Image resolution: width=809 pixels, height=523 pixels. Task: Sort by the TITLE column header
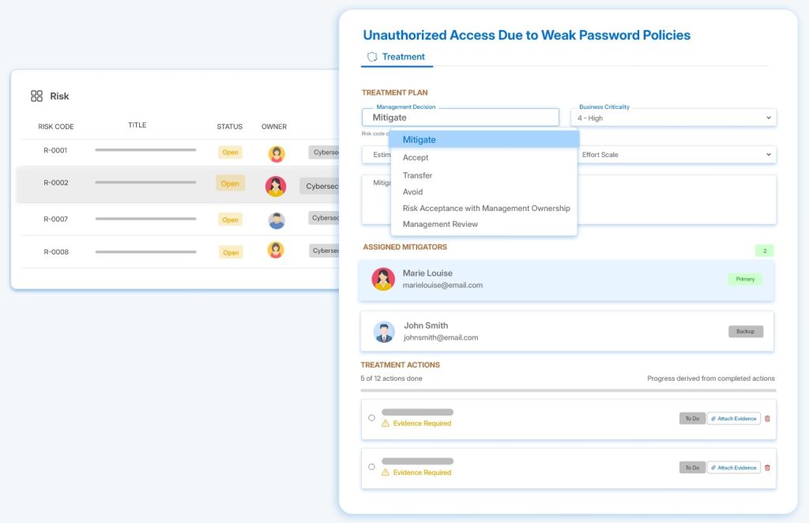click(x=137, y=125)
